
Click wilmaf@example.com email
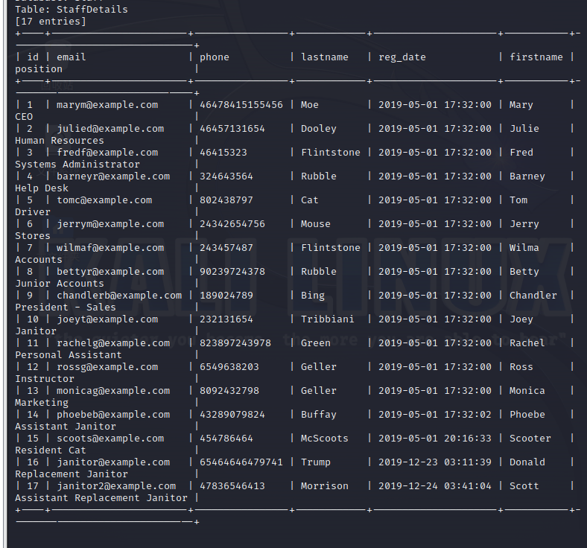pyautogui.click(x=110, y=248)
